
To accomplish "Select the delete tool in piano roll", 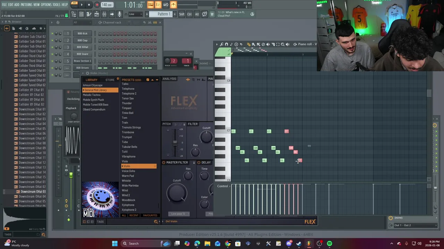I will [263, 44].
